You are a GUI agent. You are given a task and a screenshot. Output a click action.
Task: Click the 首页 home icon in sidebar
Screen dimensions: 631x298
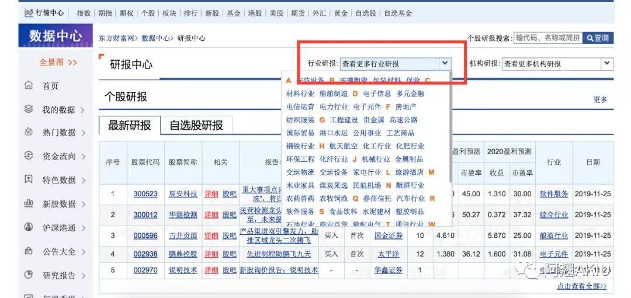[x=28, y=85]
